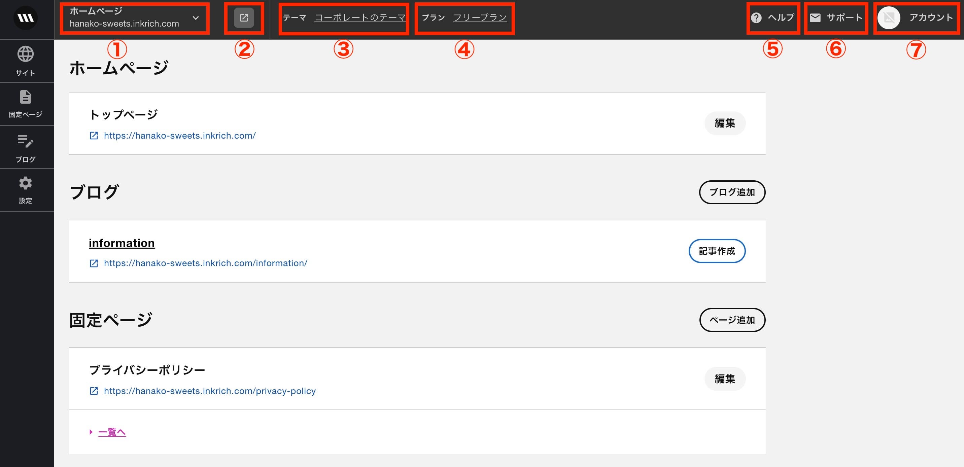
Task: Open the サポート menu text
Action: click(844, 17)
